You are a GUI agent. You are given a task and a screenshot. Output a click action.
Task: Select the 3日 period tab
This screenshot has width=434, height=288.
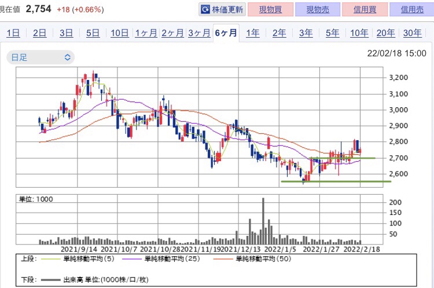pos(66,33)
